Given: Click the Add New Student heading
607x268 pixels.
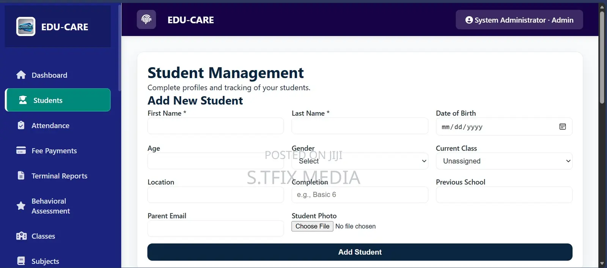Looking at the screenshot, I should [x=195, y=100].
